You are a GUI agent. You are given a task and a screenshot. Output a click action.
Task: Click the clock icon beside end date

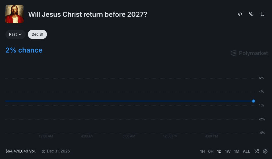[44, 151]
